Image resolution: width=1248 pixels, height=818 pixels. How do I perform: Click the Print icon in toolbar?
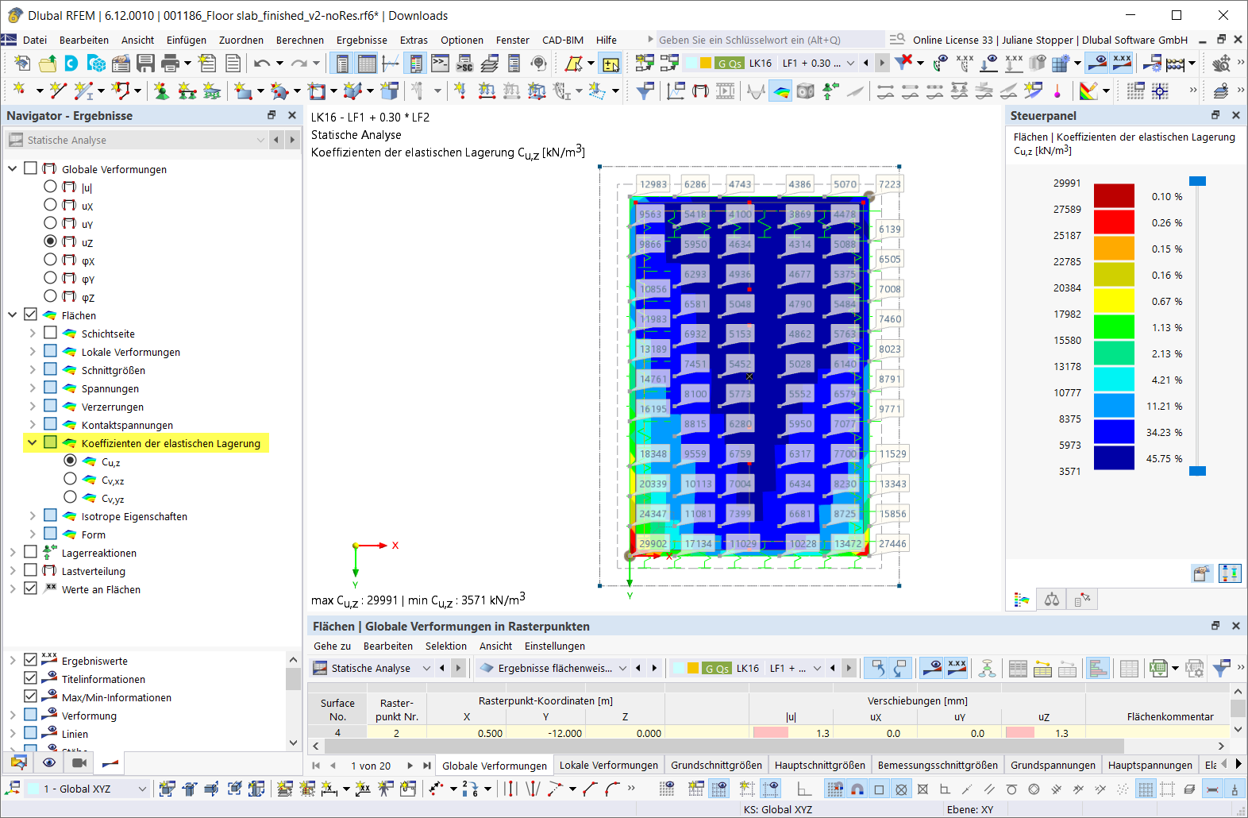[x=170, y=64]
